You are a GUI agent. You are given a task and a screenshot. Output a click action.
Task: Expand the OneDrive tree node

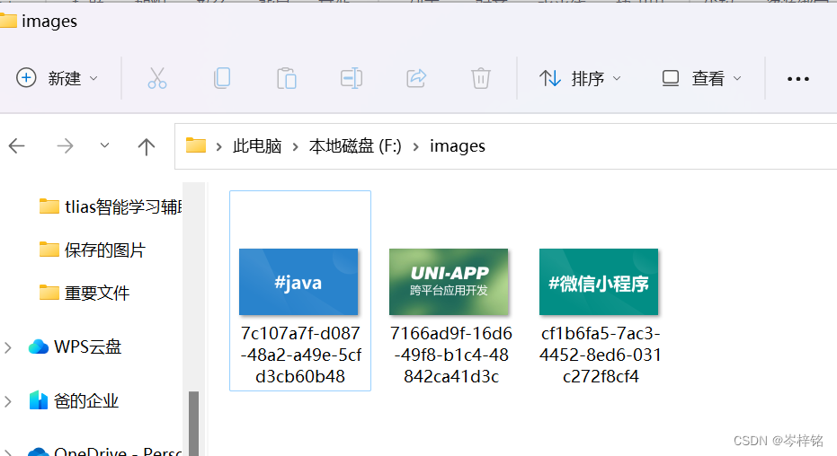pos(8,452)
